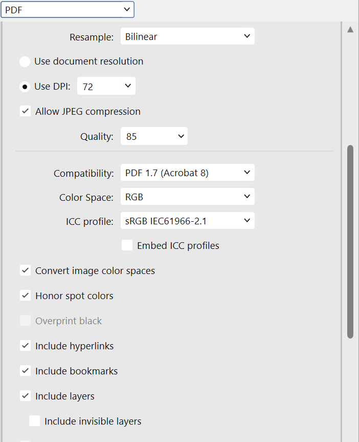Expand the DPI value dropdown arrow
Screen dimensions: 359x442
pyautogui.click(x=128, y=86)
